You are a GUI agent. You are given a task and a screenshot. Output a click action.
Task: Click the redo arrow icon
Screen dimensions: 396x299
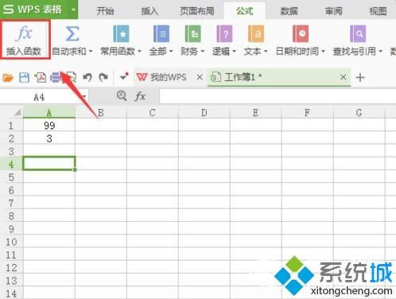point(103,78)
